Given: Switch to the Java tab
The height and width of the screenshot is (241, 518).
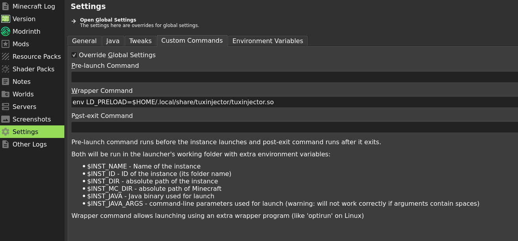Looking at the screenshot, I should click(x=113, y=41).
